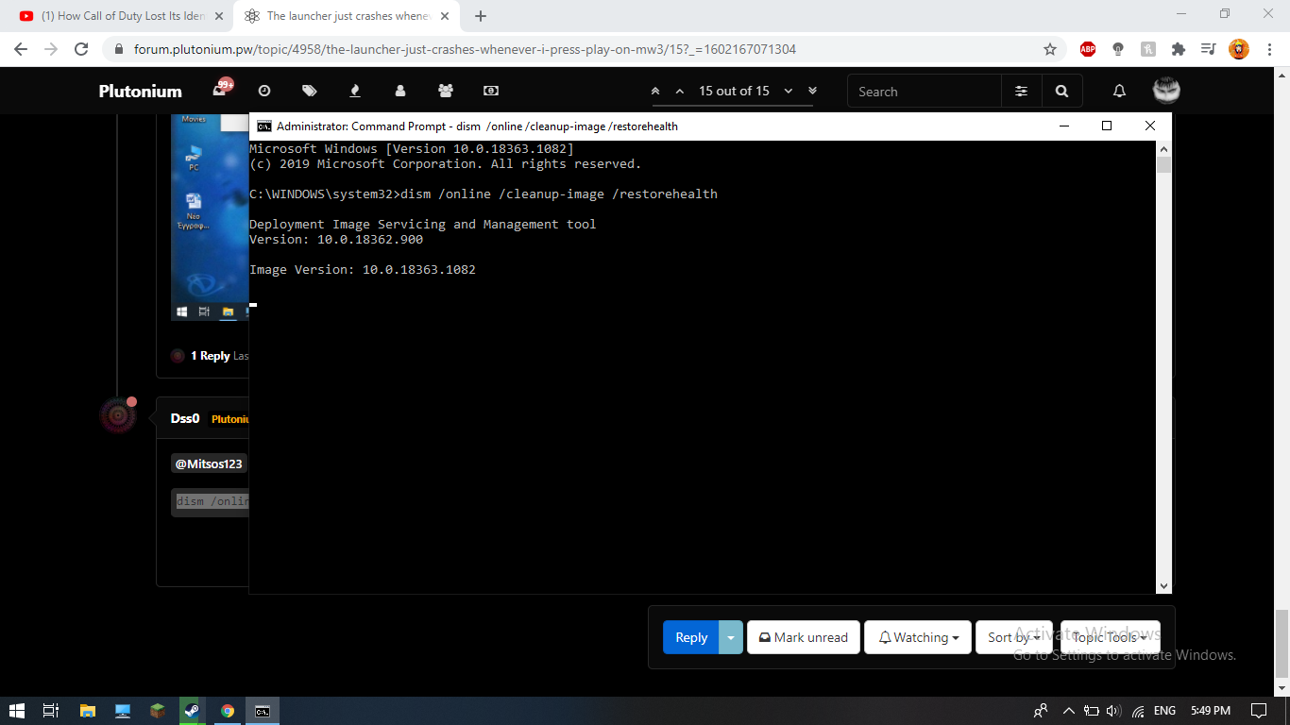Click the search magnifier button
The width and height of the screenshot is (1290, 725).
tap(1062, 92)
